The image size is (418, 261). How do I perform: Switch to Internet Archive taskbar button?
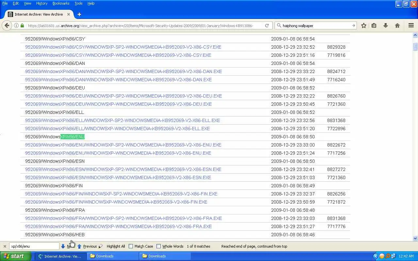pos(60,256)
